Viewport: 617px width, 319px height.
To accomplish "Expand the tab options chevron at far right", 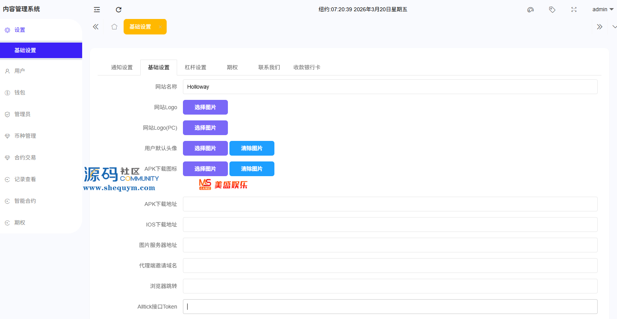I will click(x=614, y=27).
